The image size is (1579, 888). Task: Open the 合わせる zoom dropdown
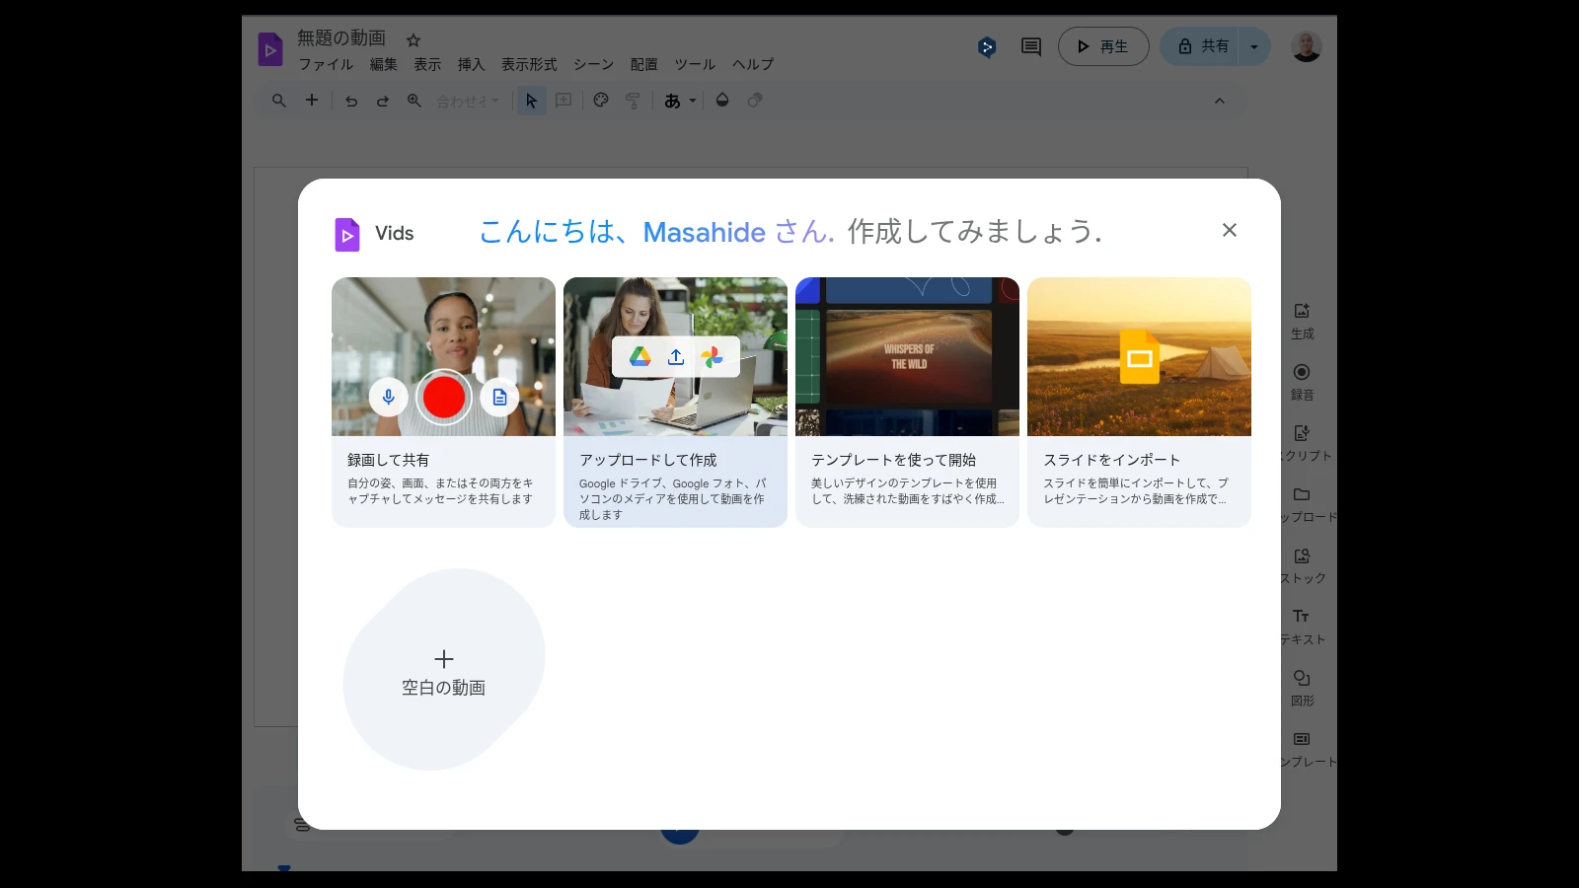point(468,101)
